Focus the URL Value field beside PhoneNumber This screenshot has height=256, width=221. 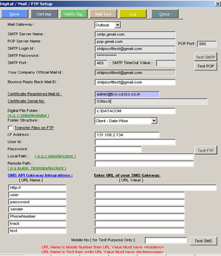tap(139, 217)
